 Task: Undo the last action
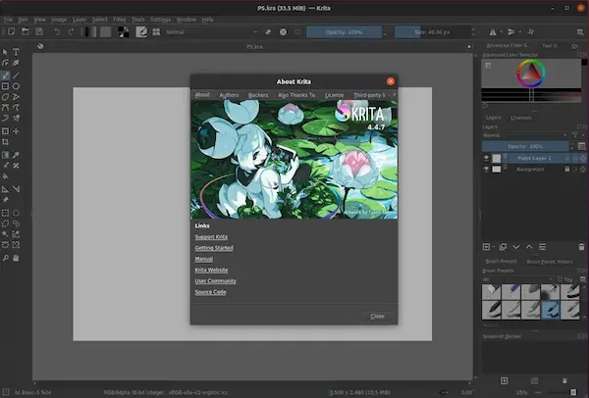pyautogui.click(x=57, y=32)
